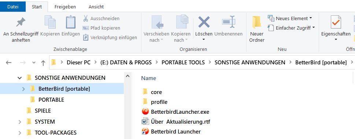The width and height of the screenshot is (355, 139).
Task: Create a folder with Neuer Ordner
Action: coord(257,29)
